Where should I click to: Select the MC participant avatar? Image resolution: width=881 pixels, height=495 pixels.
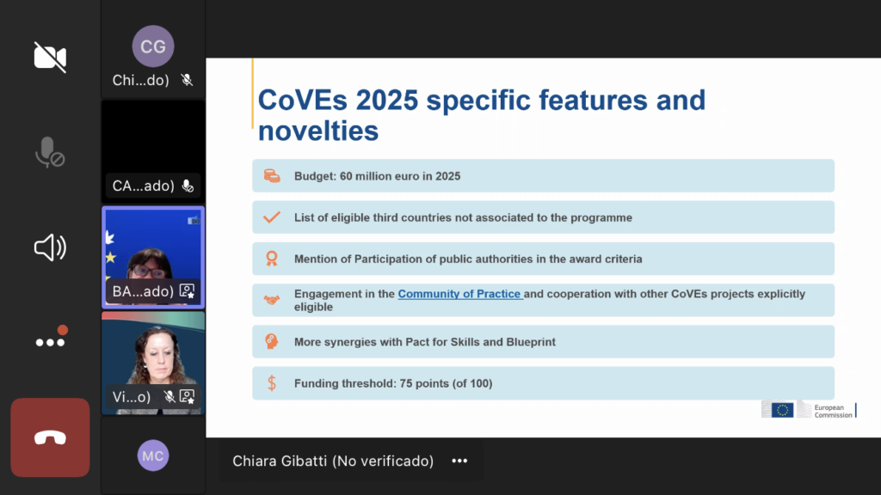[x=153, y=455]
